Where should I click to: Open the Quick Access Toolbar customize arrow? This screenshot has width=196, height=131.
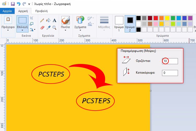pyautogui.click(x=29, y=4)
